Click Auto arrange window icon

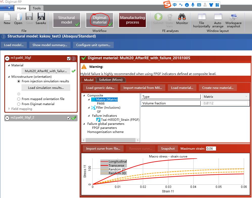pos(218,17)
